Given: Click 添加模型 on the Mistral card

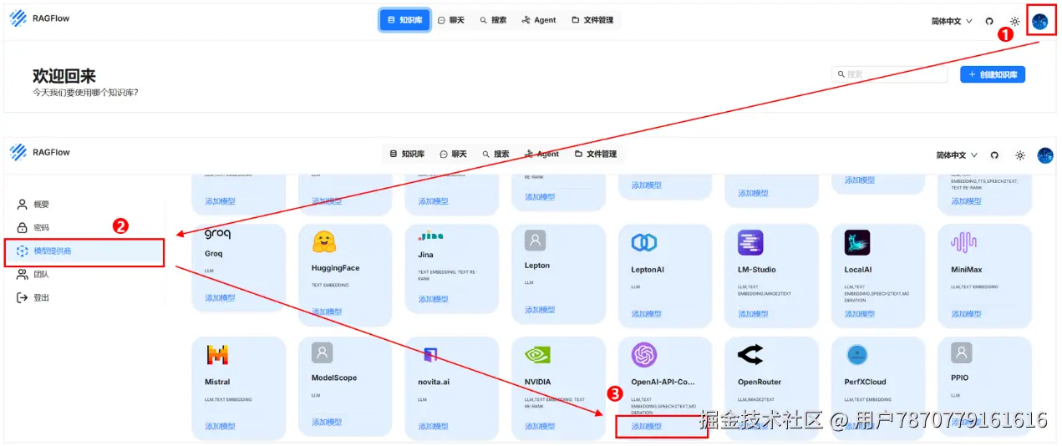Looking at the screenshot, I should [220, 426].
